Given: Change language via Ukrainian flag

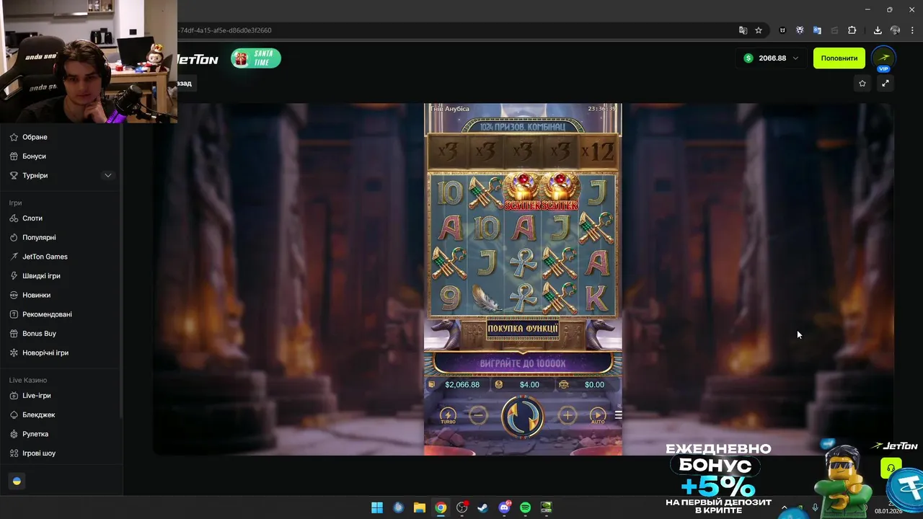Looking at the screenshot, I should pyautogui.click(x=17, y=481).
